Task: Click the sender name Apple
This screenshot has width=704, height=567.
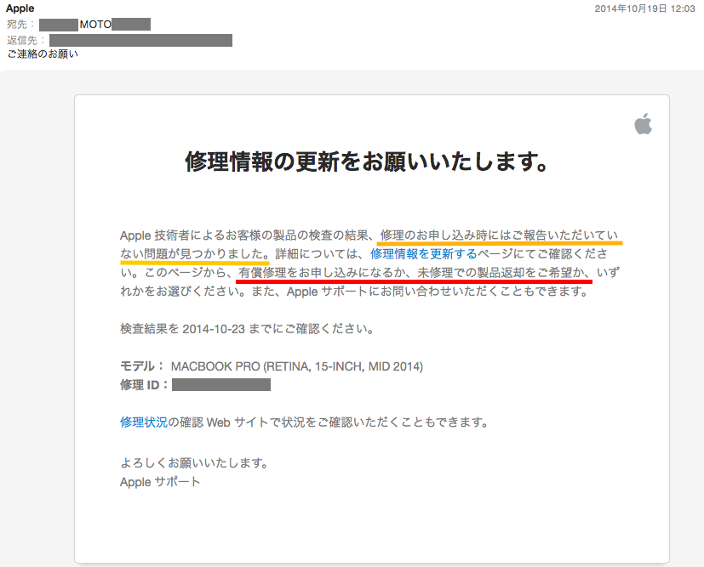Action: (20, 9)
